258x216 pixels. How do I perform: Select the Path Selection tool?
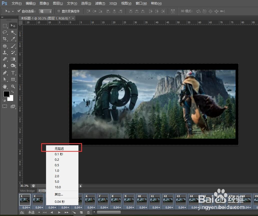pos(5,79)
